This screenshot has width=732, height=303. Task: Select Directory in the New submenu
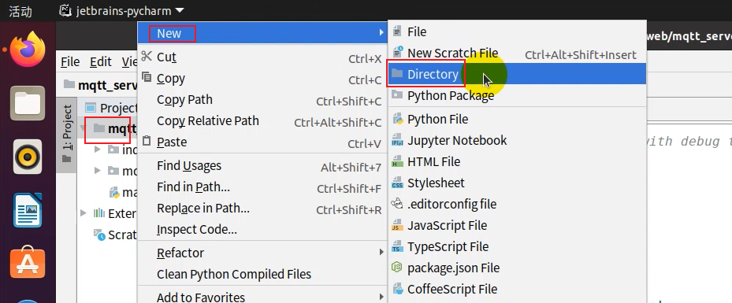[x=517, y=74]
